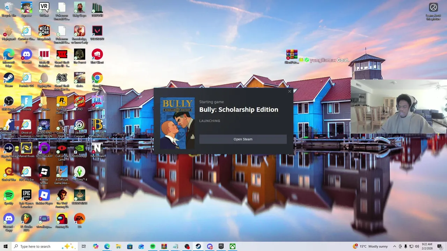The image size is (447, 251).
Task: Open File Explorer from the taskbar
Action: point(118,246)
